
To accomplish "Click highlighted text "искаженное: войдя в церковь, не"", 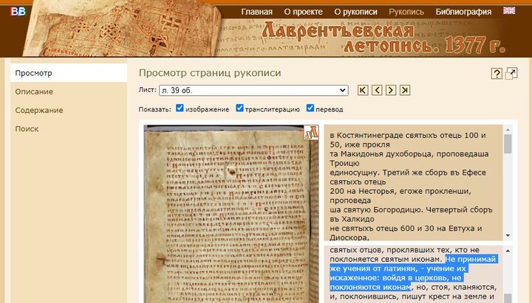I will pos(395,278).
